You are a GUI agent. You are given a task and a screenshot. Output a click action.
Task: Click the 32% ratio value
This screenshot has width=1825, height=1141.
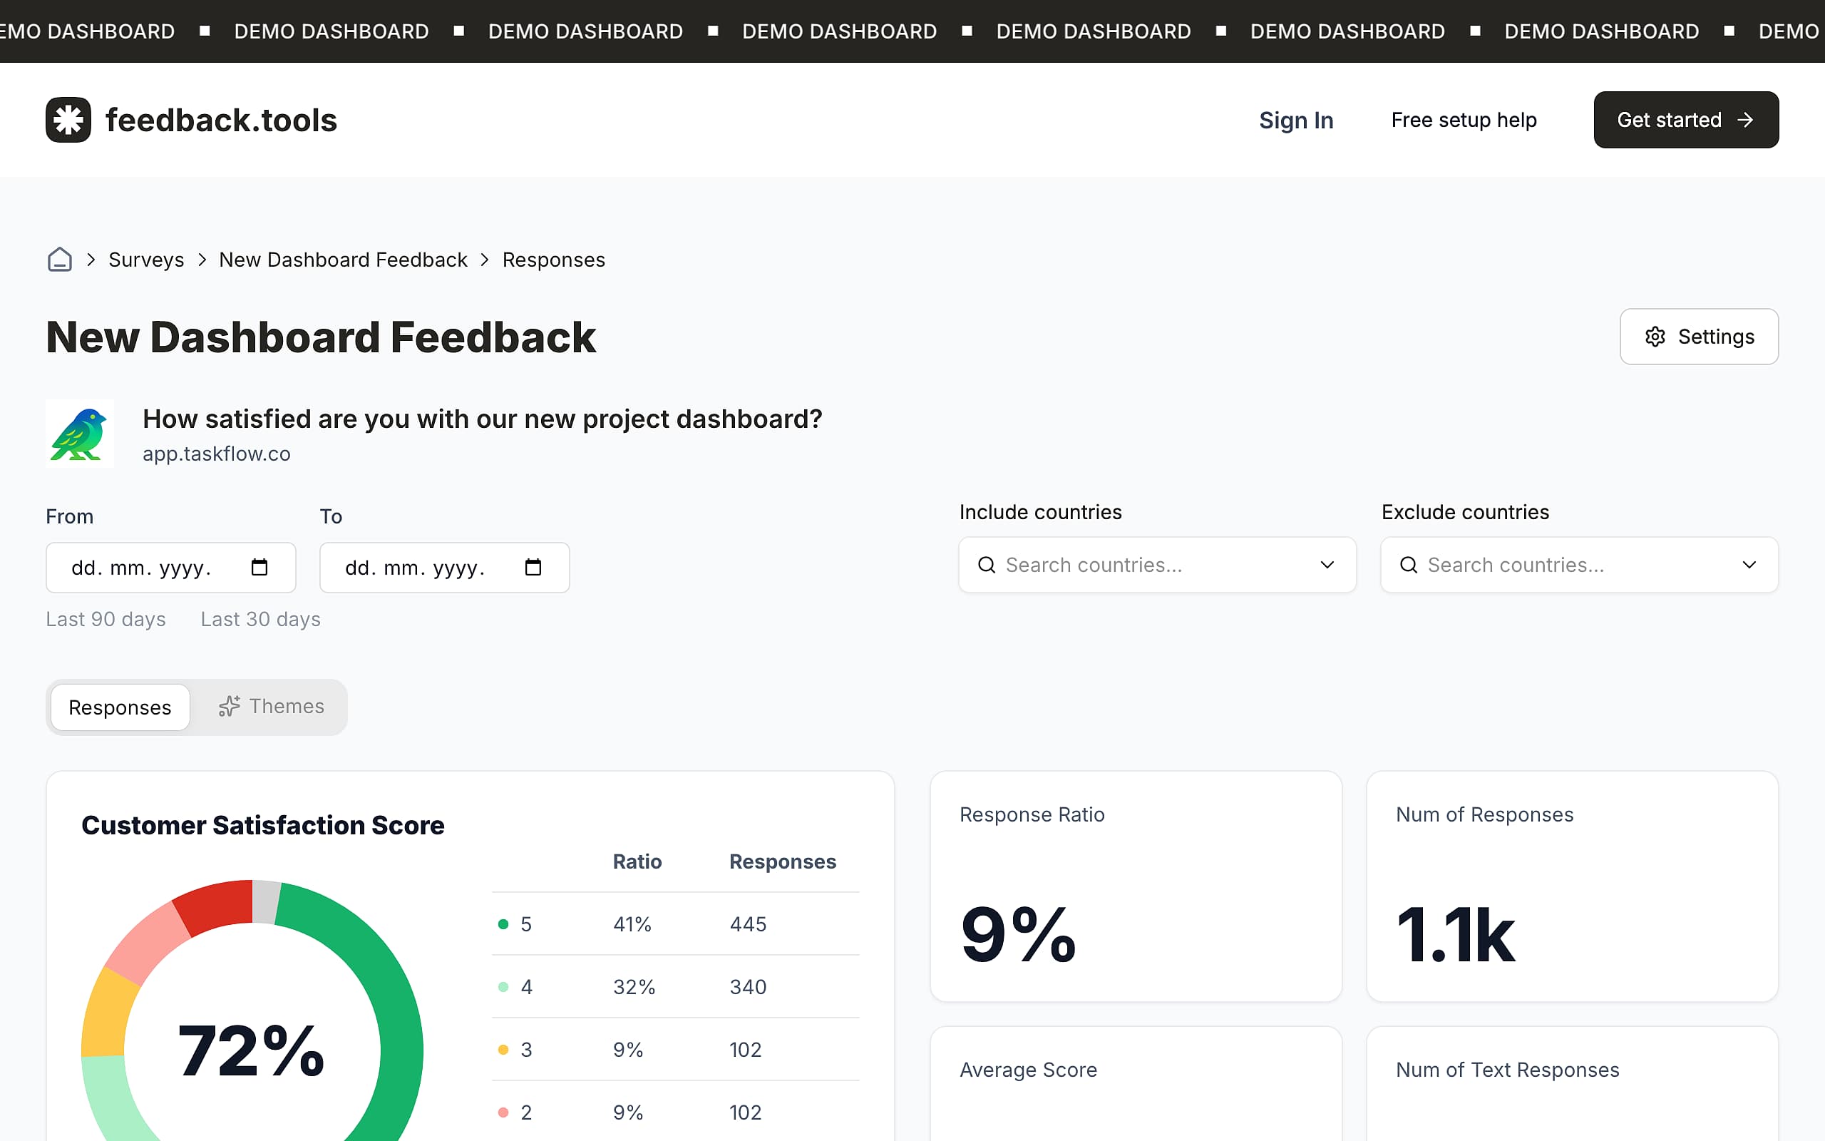coord(634,987)
